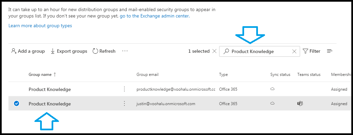The width and height of the screenshot is (353, 135).
Task: Click the Refresh circular arrow icon
Action: click(x=95, y=51)
